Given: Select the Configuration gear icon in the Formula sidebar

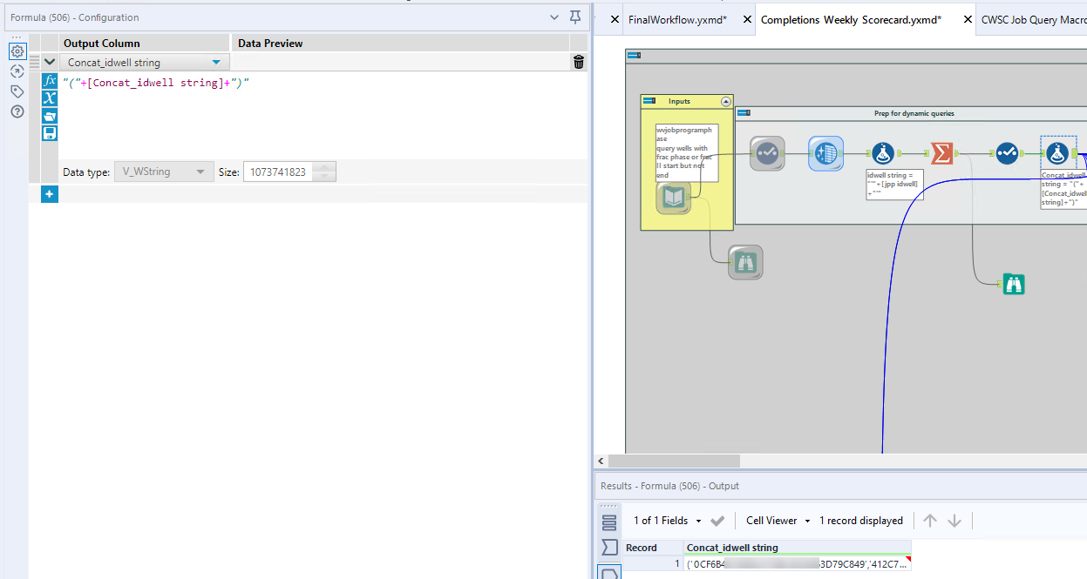Looking at the screenshot, I should pyautogui.click(x=17, y=50).
